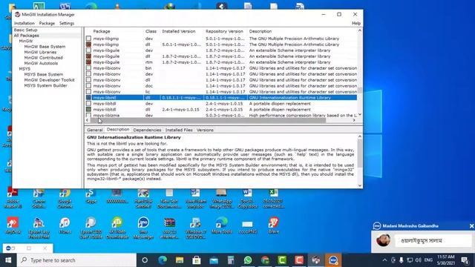This screenshot has width=475, height=267.
Task: Click the package list scroll right arrow
Action: click(x=354, y=120)
